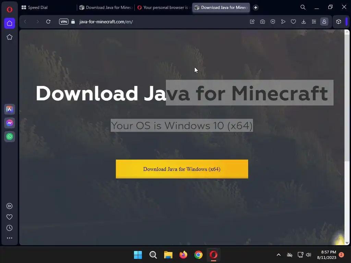Open Easy Setup sliders icon

coord(314,22)
